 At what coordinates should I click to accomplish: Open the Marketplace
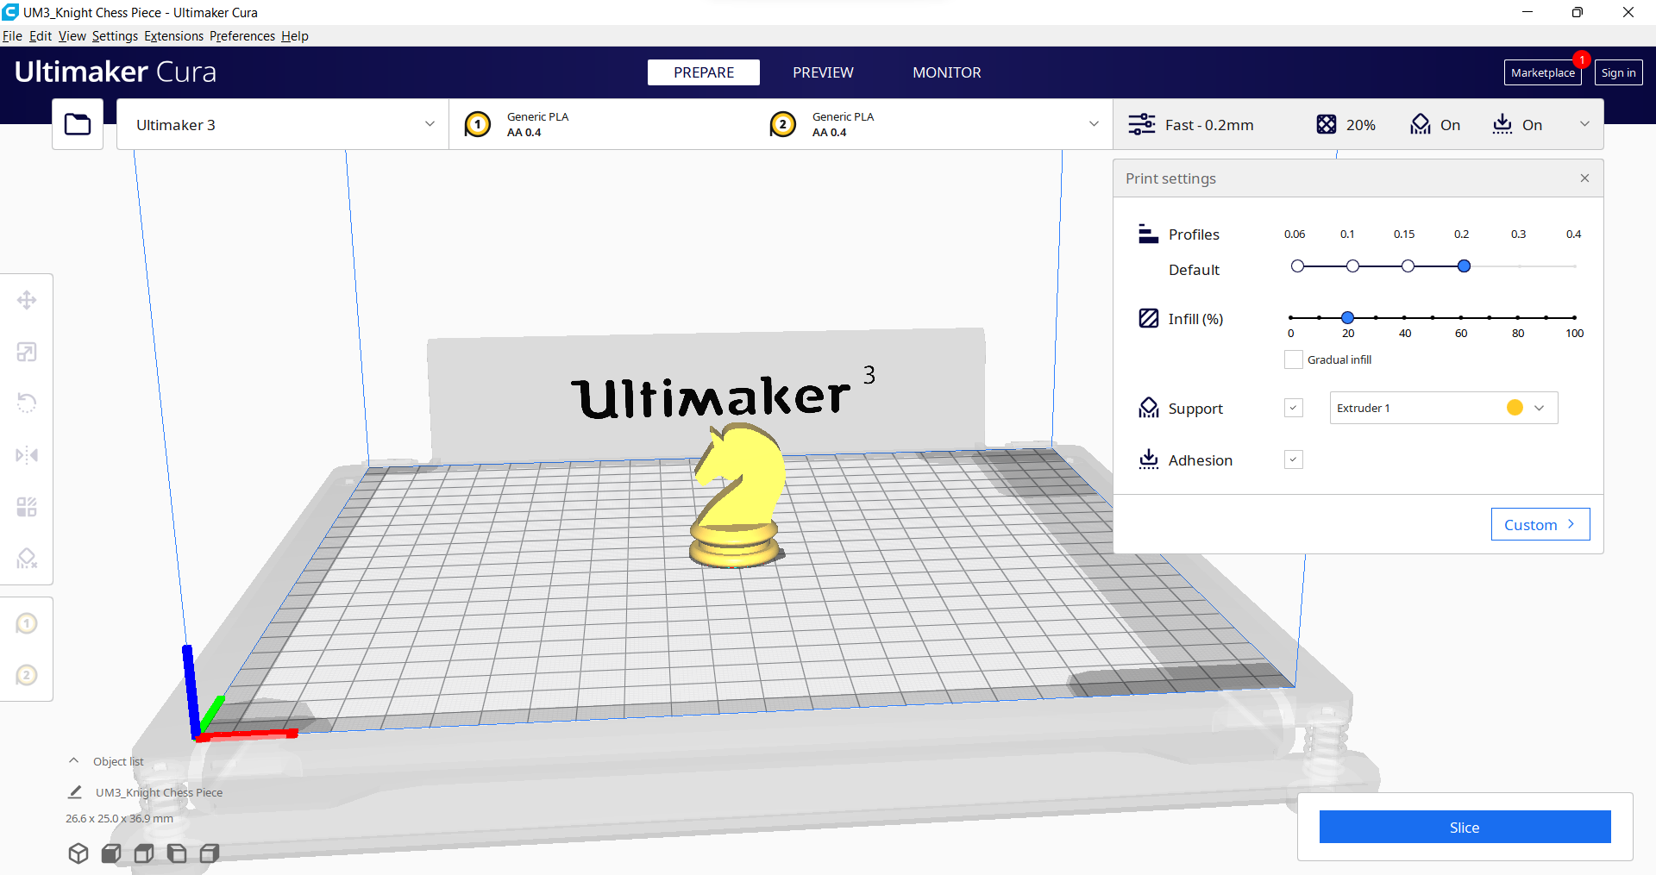1542,72
